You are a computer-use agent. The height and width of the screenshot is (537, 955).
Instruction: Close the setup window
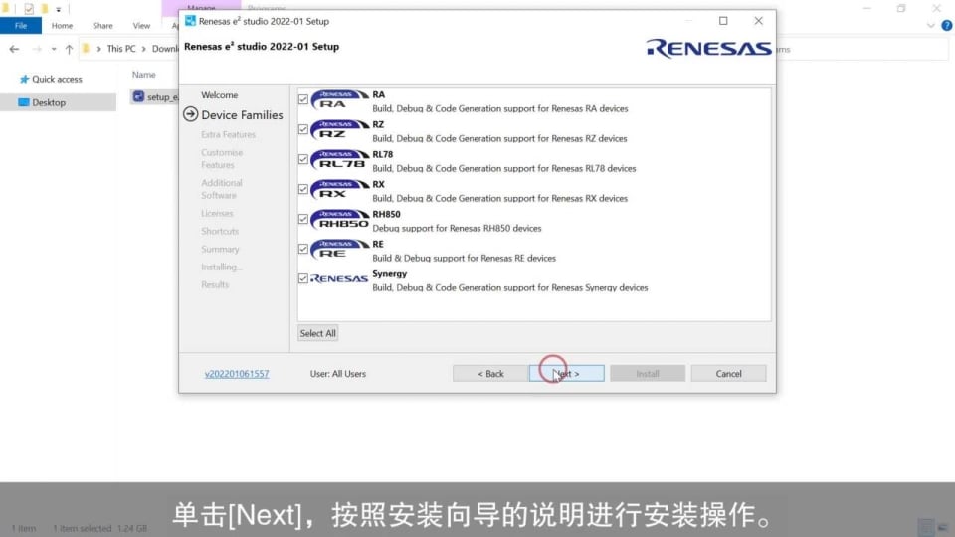point(758,21)
